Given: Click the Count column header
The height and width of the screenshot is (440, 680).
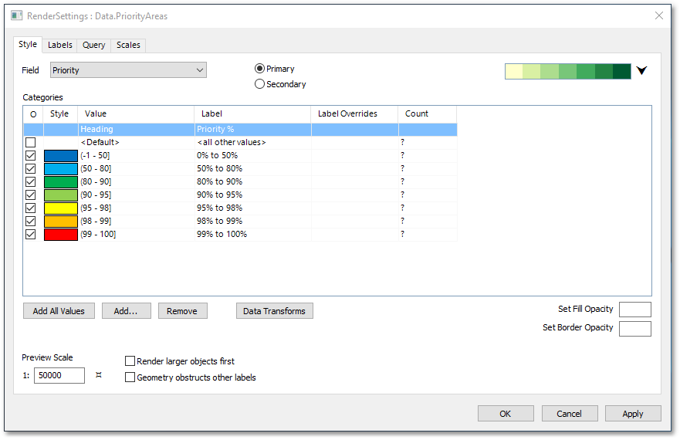Looking at the screenshot, I should point(428,114).
